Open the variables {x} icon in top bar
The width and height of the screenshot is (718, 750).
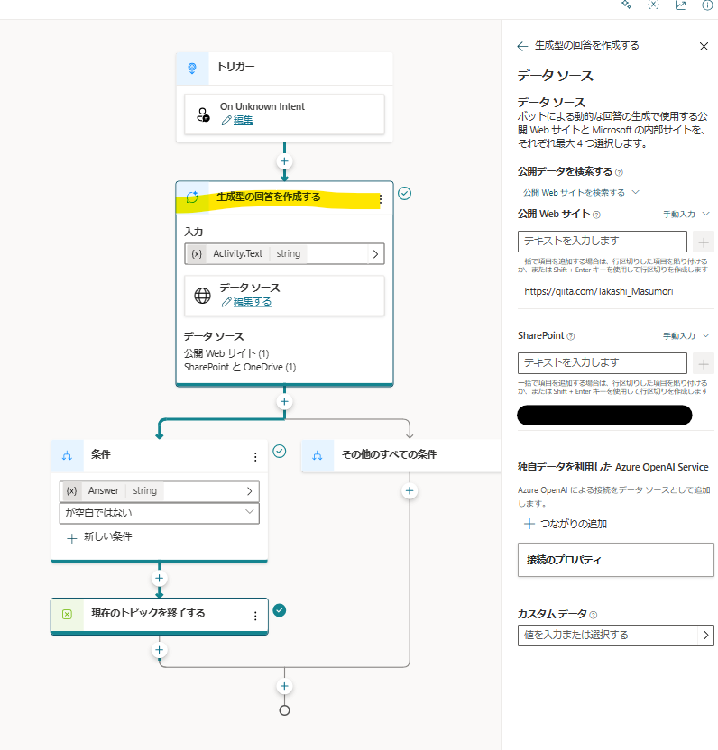click(x=653, y=5)
